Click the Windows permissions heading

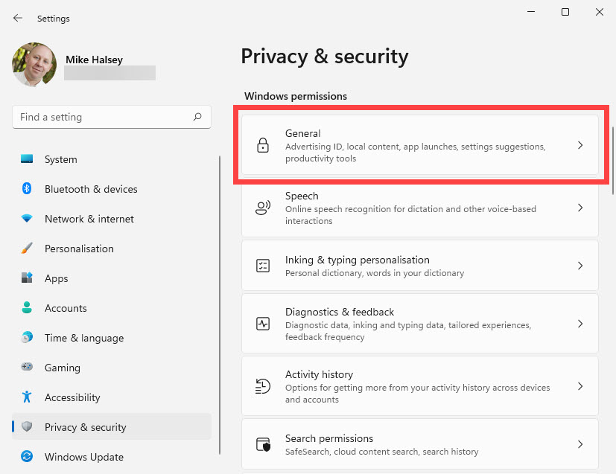[296, 96]
